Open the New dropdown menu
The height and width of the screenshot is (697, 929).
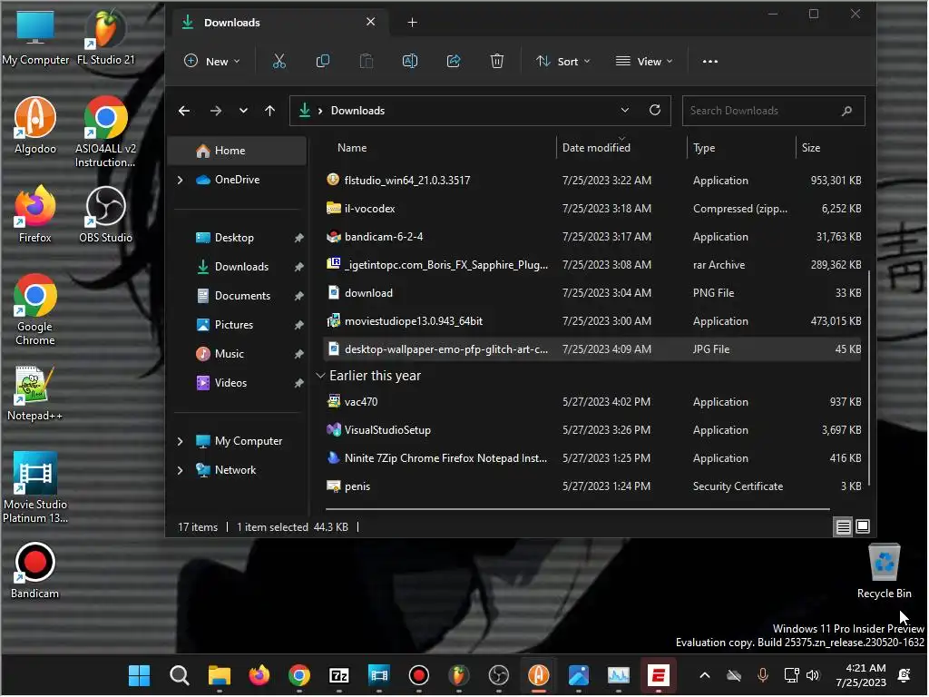click(x=212, y=61)
